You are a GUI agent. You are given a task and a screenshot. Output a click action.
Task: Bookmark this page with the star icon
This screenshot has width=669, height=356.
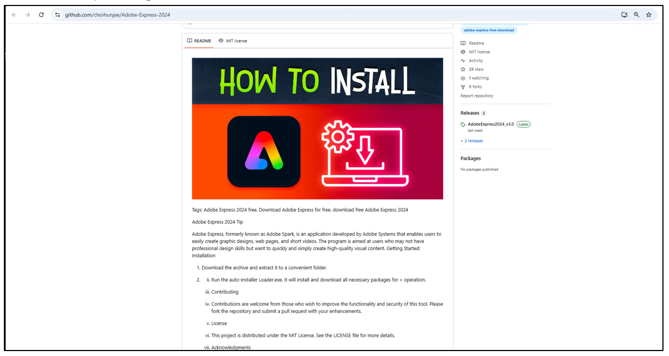[649, 15]
